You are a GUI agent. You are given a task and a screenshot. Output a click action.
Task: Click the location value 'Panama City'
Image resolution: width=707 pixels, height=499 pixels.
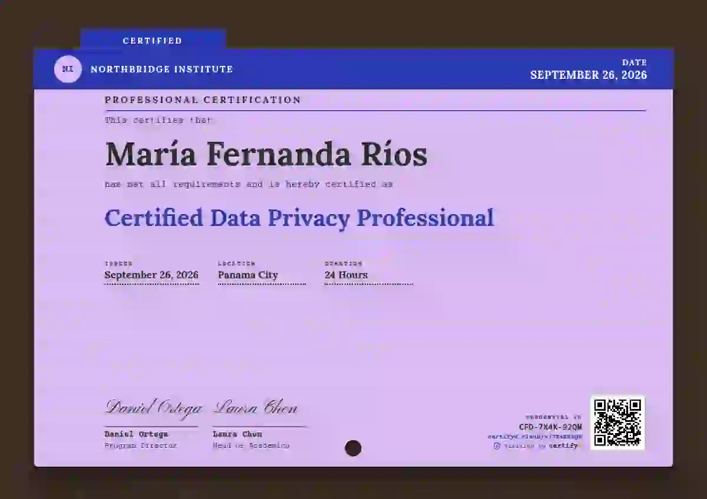(247, 275)
